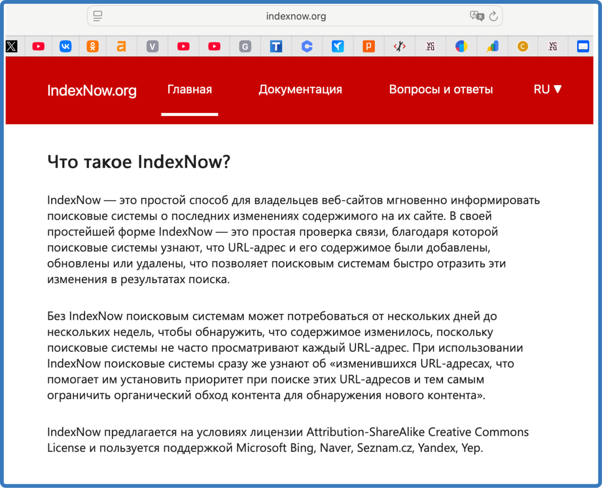Open the blue mail envelope bookmark

pyautogui.click(x=583, y=46)
